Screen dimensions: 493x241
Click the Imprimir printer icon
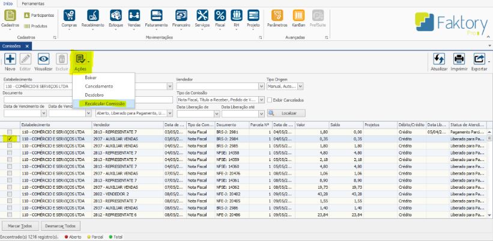[459, 59]
